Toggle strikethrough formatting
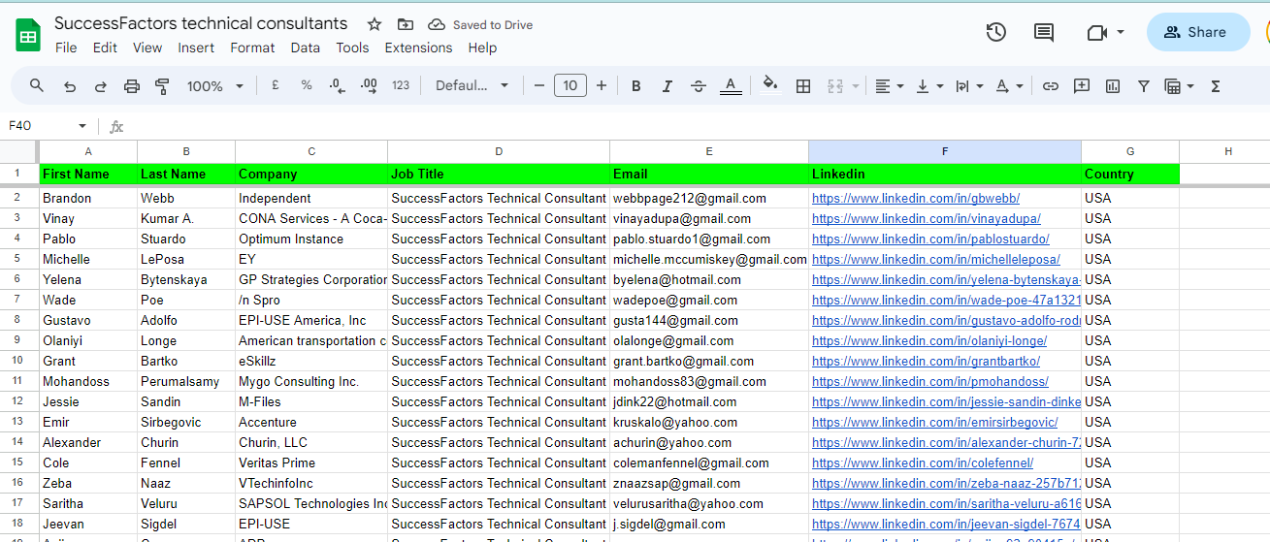The width and height of the screenshot is (1270, 542). pyautogui.click(x=699, y=86)
